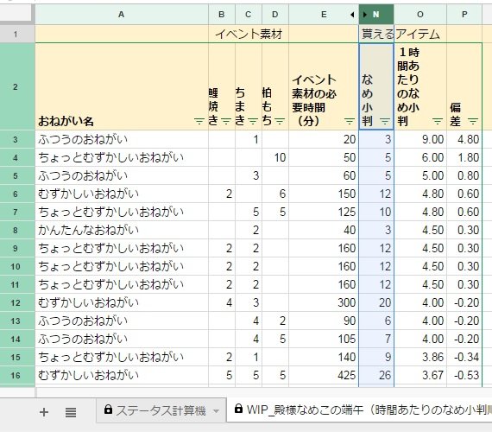The image size is (492, 432).
Task: Click the 300 required time cell
Action: coord(324,303)
